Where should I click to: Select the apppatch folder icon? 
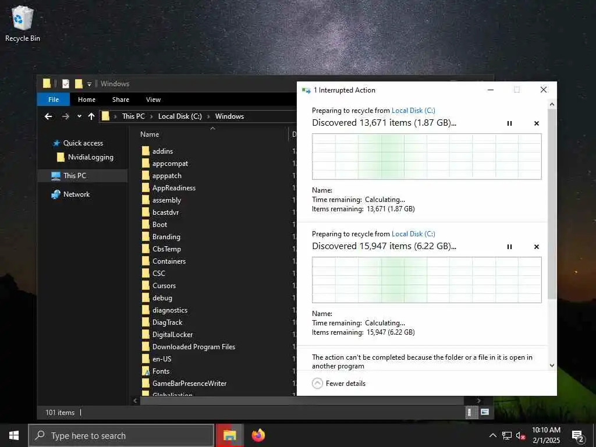[146, 176]
